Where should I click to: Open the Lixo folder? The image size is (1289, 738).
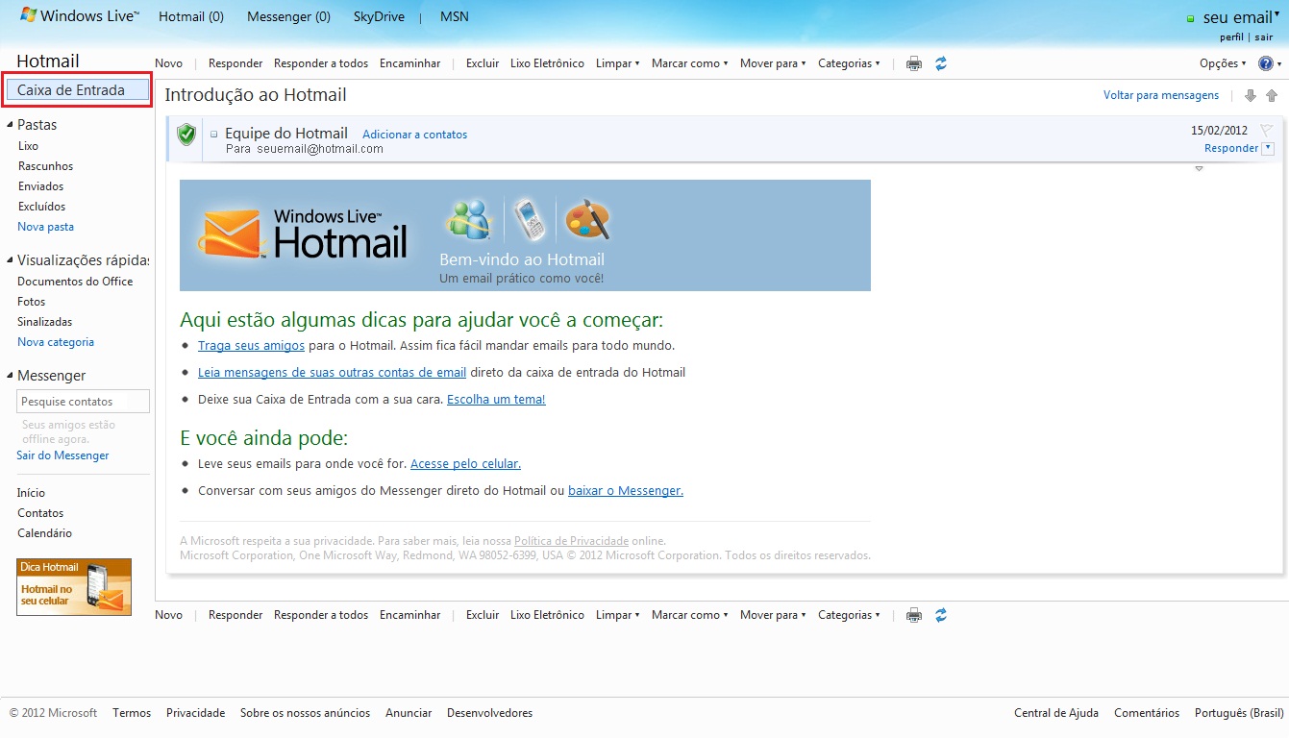(x=28, y=146)
